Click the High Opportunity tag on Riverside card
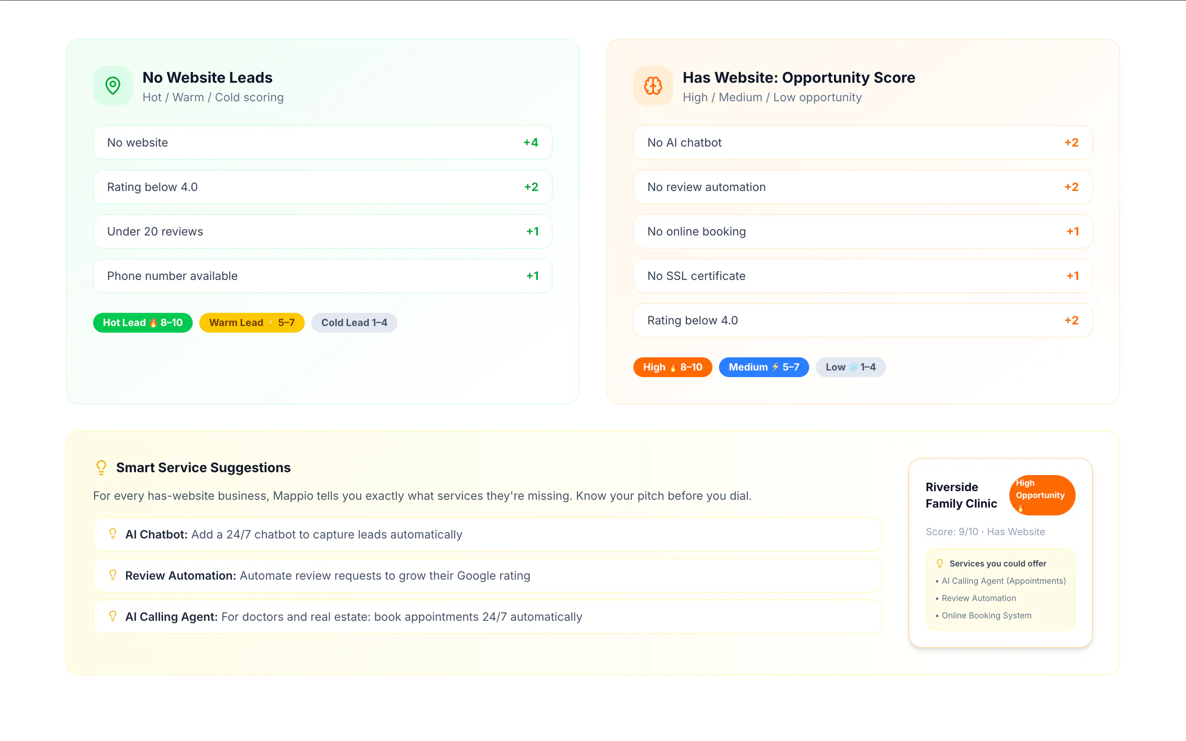The height and width of the screenshot is (741, 1186). (x=1042, y=495)
